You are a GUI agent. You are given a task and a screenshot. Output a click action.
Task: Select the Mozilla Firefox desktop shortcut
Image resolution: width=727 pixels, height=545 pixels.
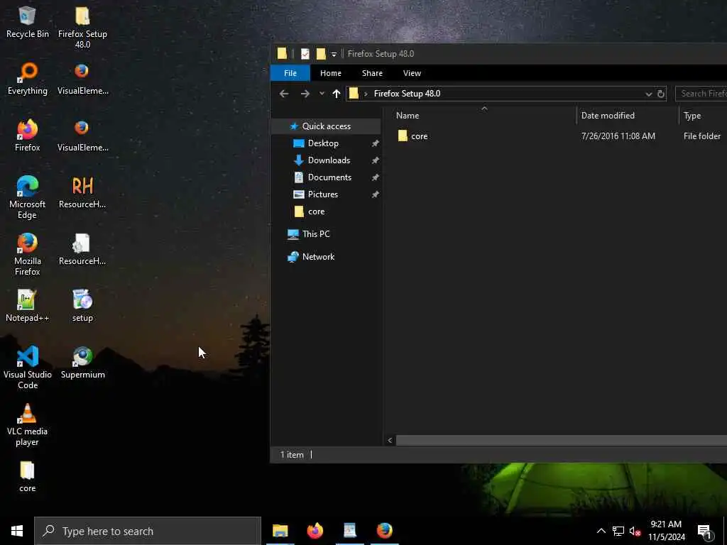click(28, 254)
